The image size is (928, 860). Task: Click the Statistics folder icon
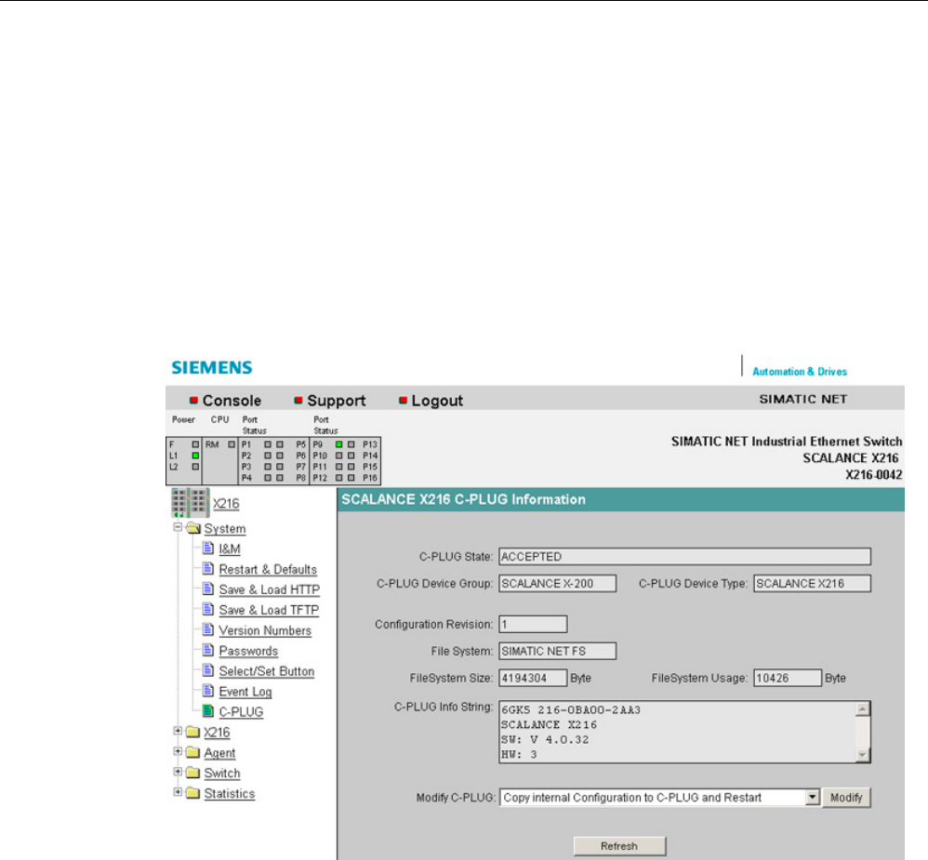(192, 794)
